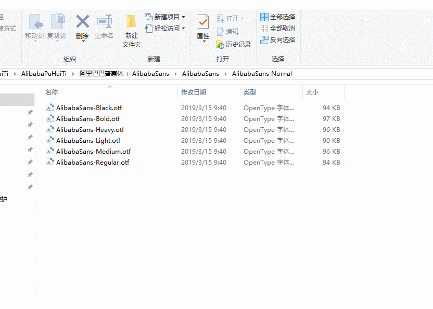The width and height of the screenshot is (433, 309).
Task: Click AlibabaSans Nornal in the address bar
Action: pos(262,74)
